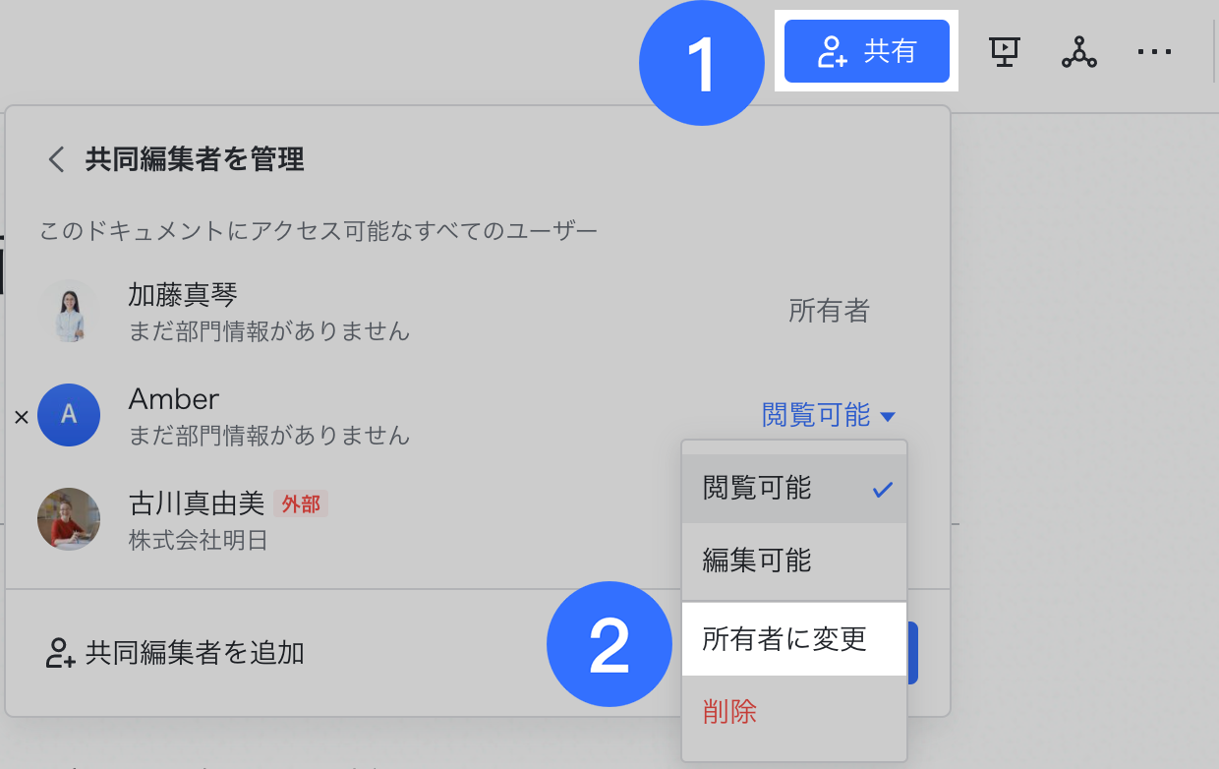Viewport: 1219px width, 769px height.
Task: Click 共同編集者を追加 link
Action: pos(195,653)
